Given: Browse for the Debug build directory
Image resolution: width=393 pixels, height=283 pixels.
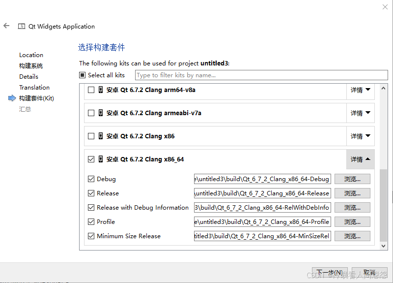Looking at the screenshot, I should pos(352,179).
